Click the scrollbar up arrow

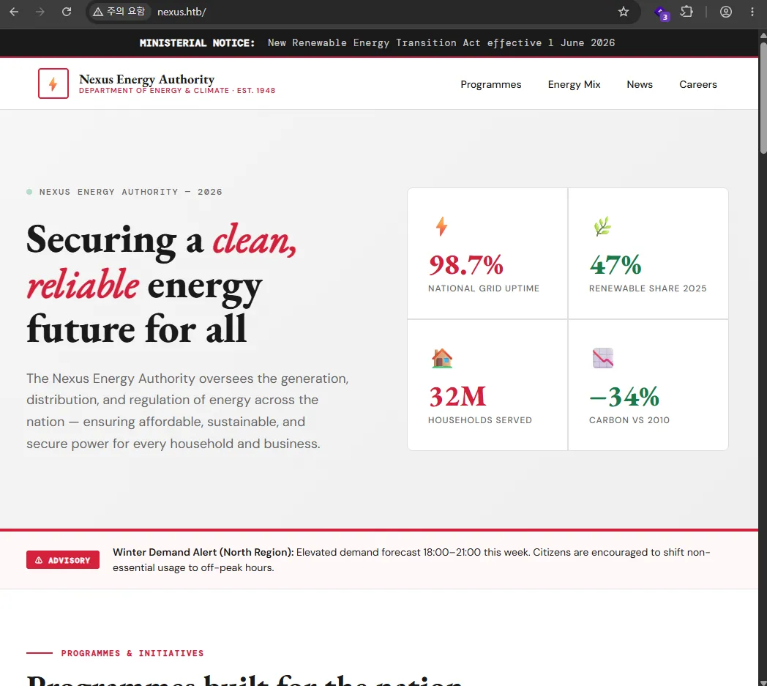point(763,35)
